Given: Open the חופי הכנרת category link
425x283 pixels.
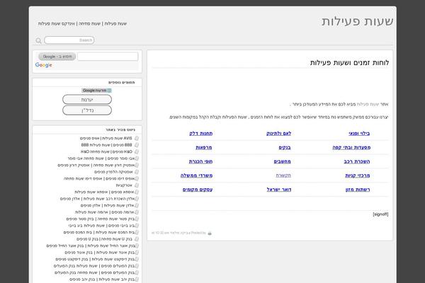Looking at the screenshot, I should point(200,161).
